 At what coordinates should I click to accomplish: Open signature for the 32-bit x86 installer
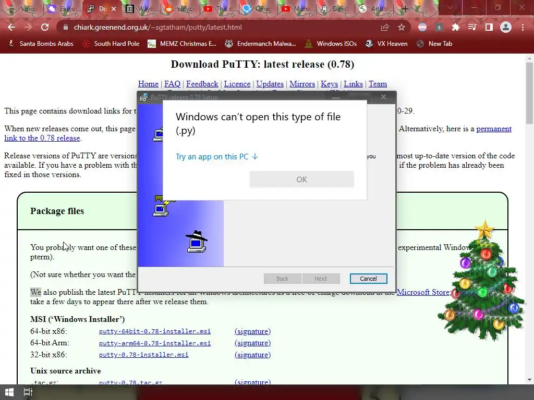253,354
